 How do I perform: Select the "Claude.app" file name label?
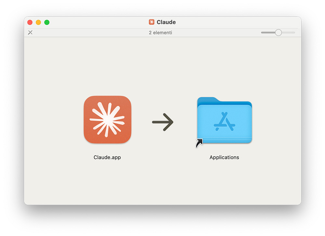(x=107, y=157)
